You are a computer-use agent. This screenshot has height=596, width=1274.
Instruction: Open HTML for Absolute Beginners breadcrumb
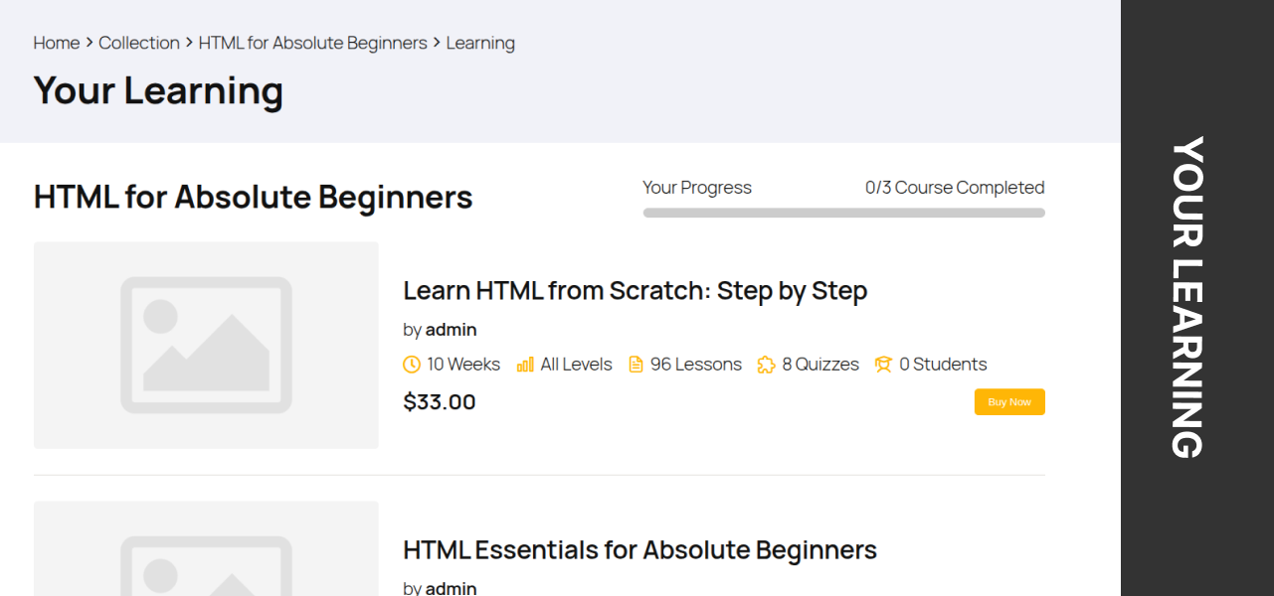312,43
